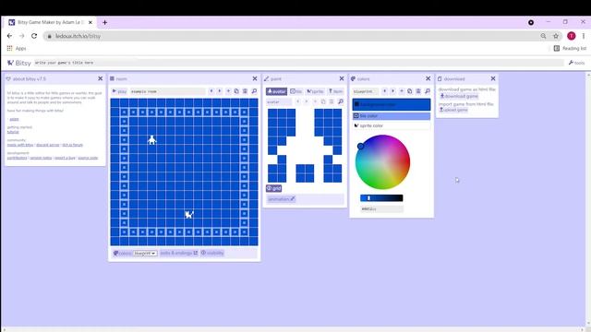Open exits & endings tool

pyautogui.click(x=178, y=253)
